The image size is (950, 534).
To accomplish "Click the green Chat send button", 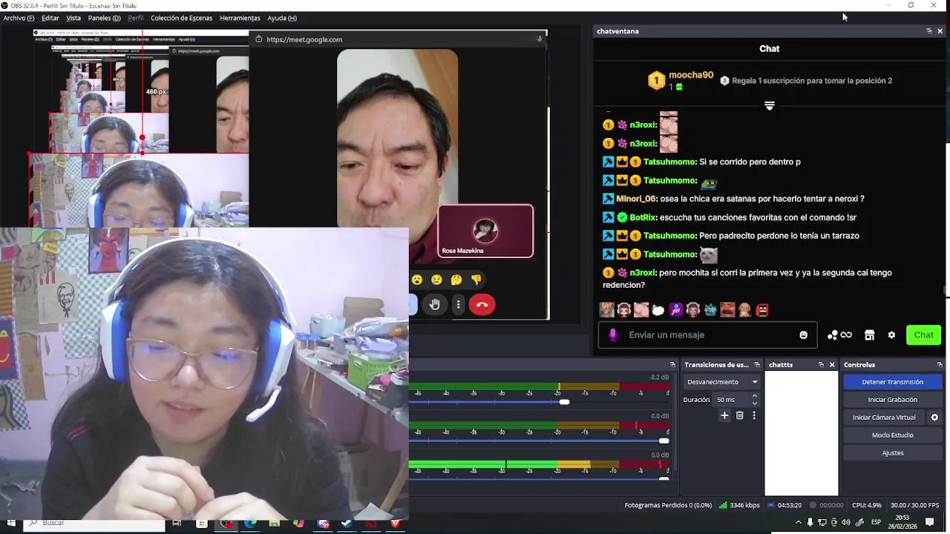I will tap(923, 335).
